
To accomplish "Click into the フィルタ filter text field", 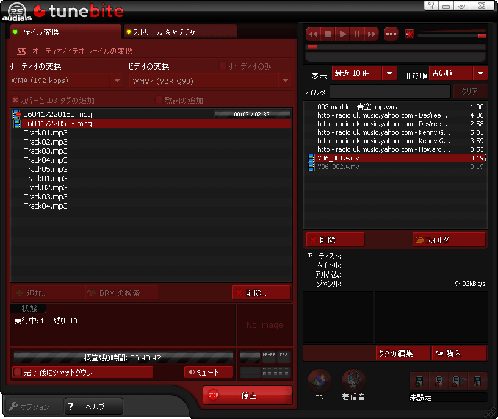I will [390, 91].
